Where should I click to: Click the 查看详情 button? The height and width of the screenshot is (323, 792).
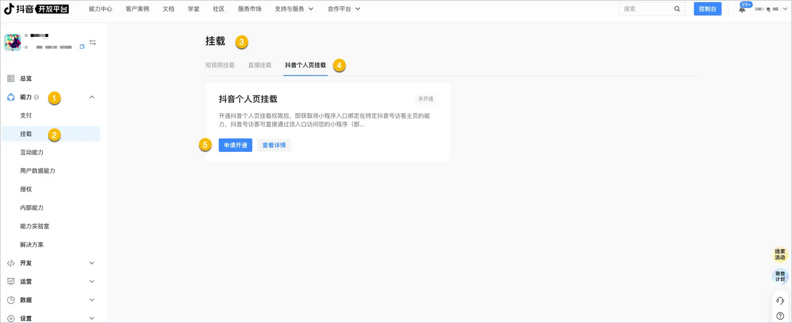(274, 145)
